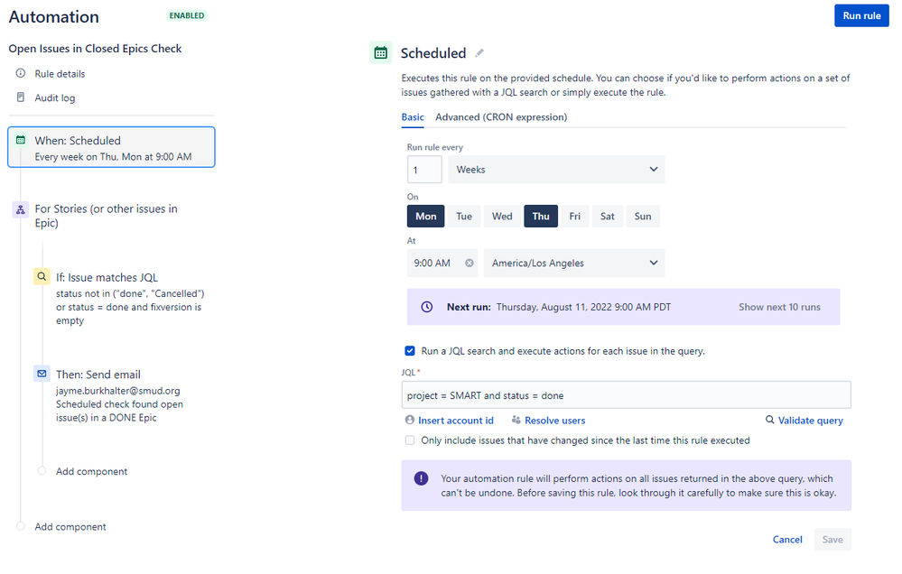
Task: Enable Only include issues that have changed
Action: [x=410, y=440]
